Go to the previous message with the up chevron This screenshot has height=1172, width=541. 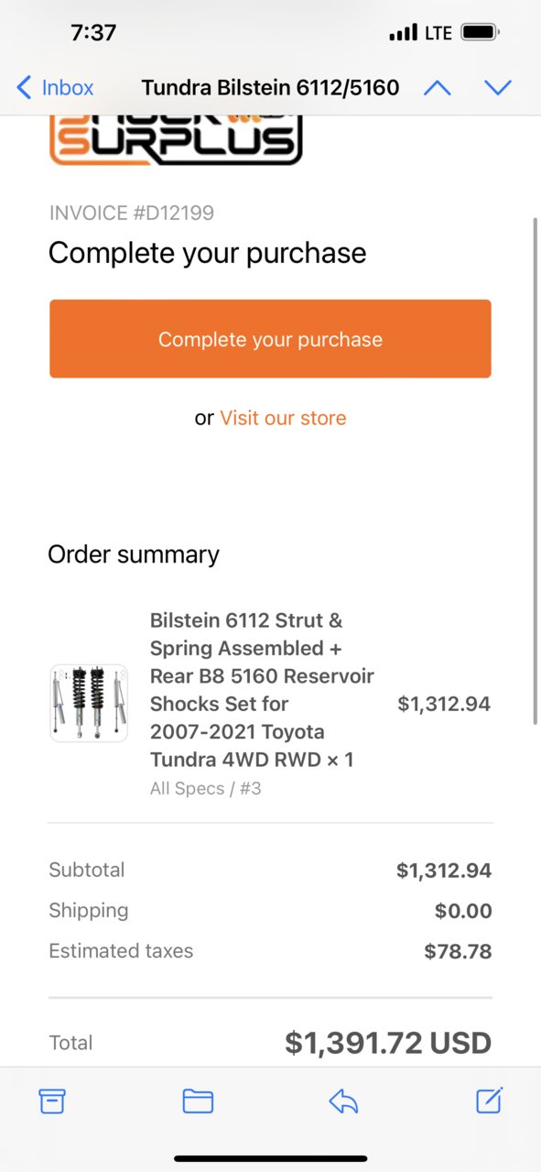(x=438, y=88)
